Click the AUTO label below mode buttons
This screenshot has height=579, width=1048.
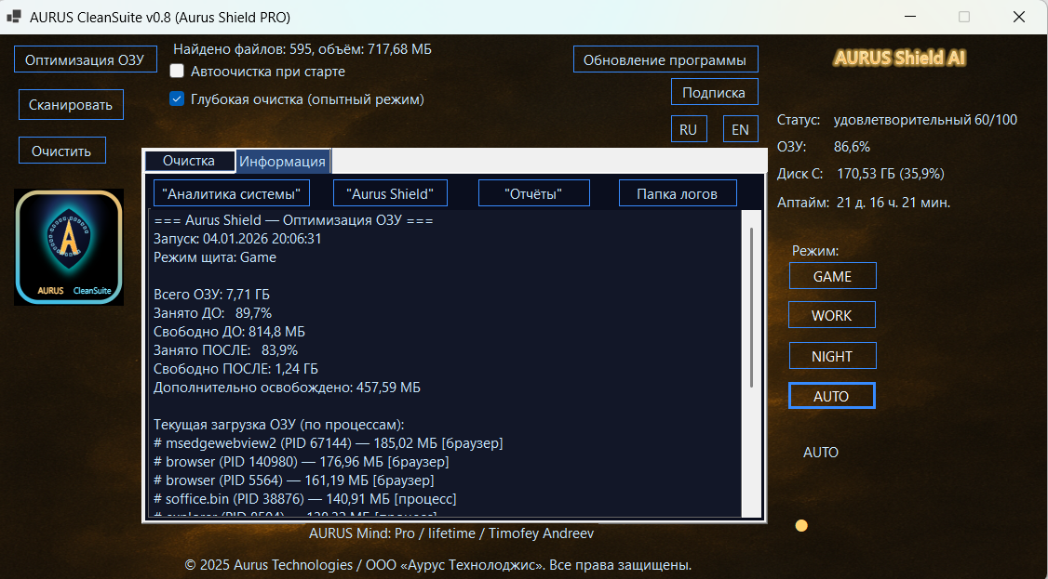[x=821, y=453]
